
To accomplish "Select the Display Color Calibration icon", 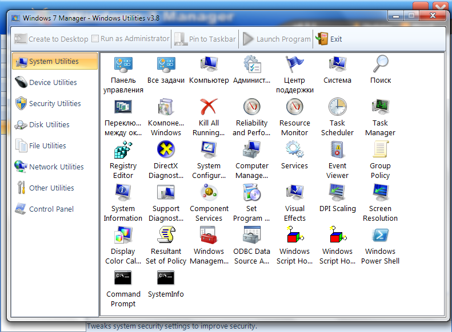I will [123, 236].
